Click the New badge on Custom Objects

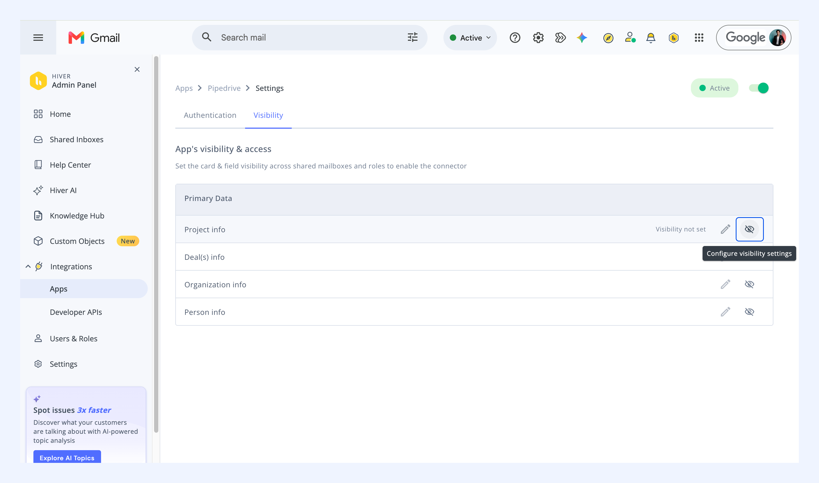point(128,241)
